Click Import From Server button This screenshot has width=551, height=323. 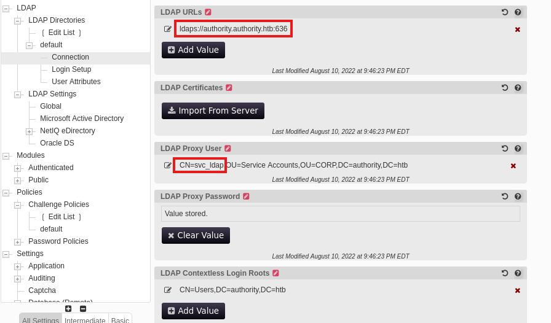click(x=213, y=111)
